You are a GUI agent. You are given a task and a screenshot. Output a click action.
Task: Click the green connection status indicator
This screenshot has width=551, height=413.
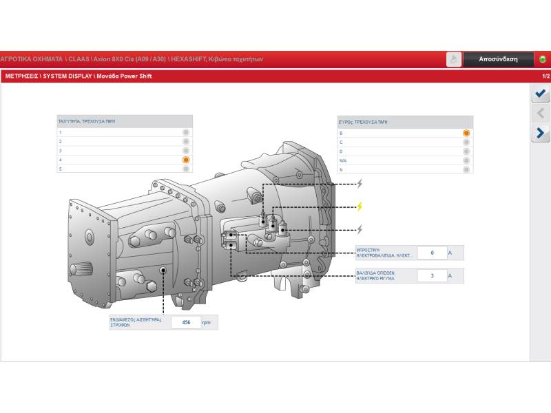click(x=543, y=59)
